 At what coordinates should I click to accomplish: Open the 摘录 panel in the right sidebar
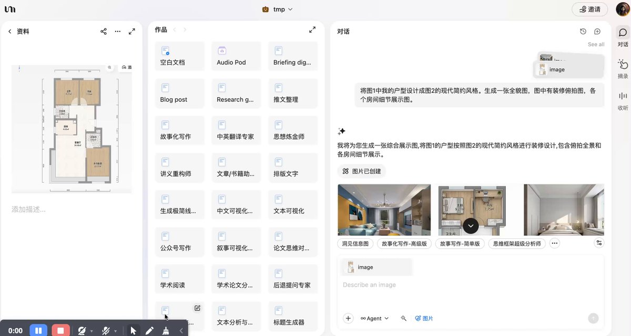click(x=622, y=66)
